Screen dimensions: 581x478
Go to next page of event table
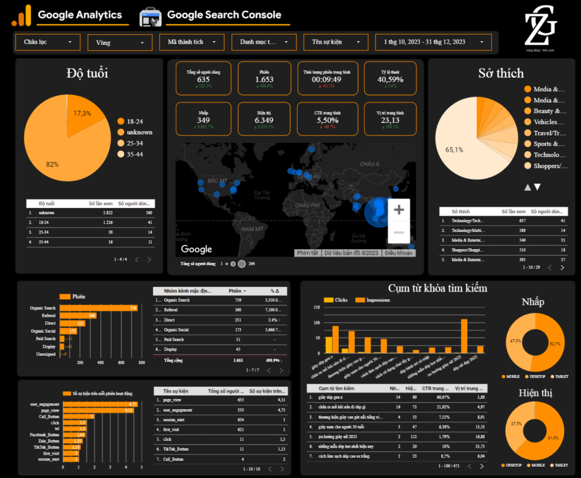click(283, 468)
